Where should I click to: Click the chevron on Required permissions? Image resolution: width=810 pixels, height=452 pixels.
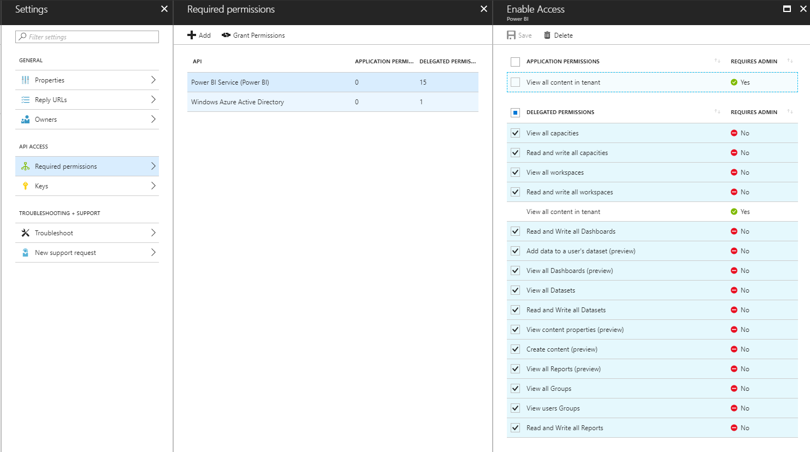[153, 166]
